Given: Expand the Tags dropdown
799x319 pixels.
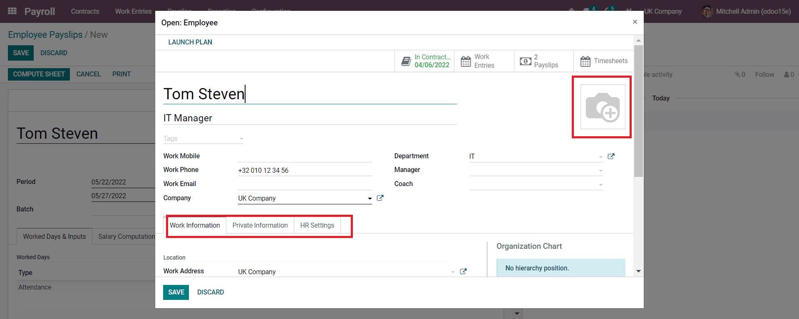Looking at the screenshot, I should (x=241, y=139).
